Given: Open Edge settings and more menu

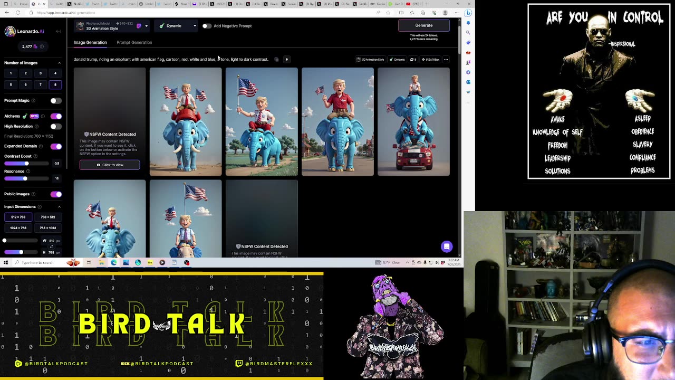Looking at the screenshot, I should click(456, 13).
